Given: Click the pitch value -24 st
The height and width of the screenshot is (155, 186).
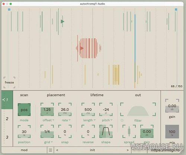Looking at the screenshot, I should point(106,109).
